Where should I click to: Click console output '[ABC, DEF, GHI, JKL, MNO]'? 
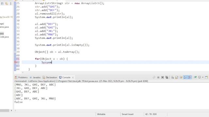pyautogui.click(x=35, y=98)
